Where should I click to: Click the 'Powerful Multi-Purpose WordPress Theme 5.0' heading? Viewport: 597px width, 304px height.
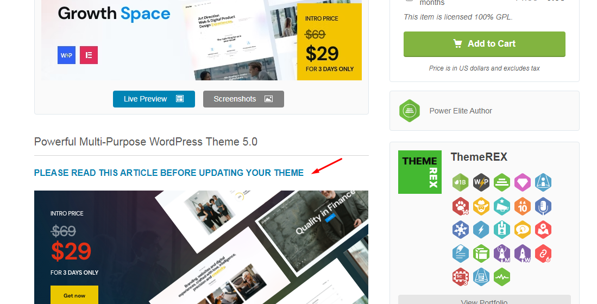point(146,142)
